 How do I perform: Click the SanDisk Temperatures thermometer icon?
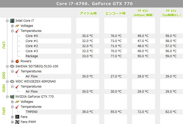[x=17, y=71]
